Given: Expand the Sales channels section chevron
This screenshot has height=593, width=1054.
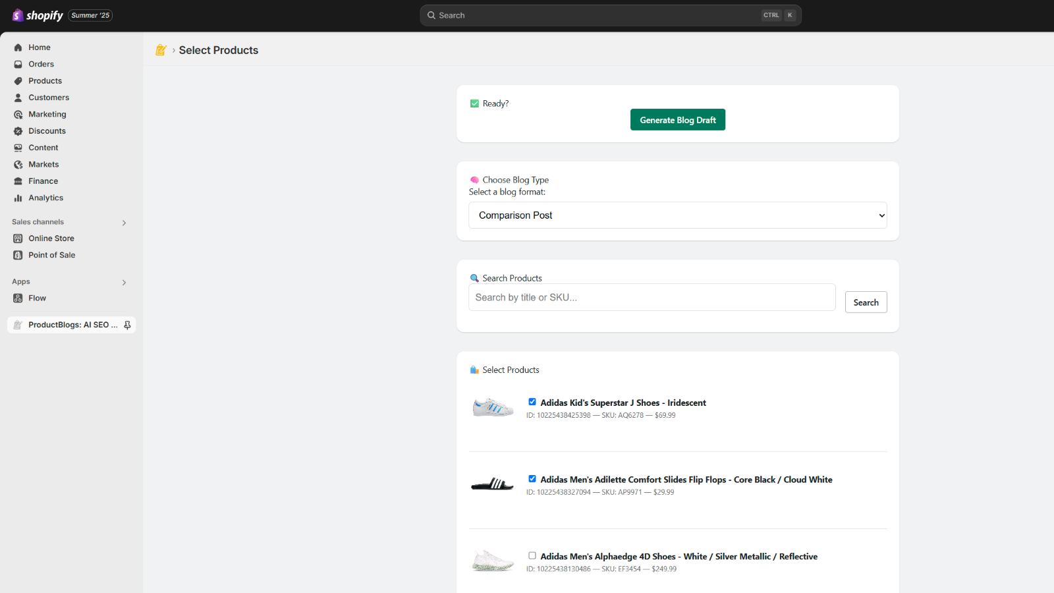Looking at the screenshot, I should (x=124, y=223).
